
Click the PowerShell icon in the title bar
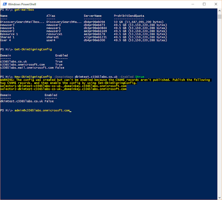click(x=5, y=4)
